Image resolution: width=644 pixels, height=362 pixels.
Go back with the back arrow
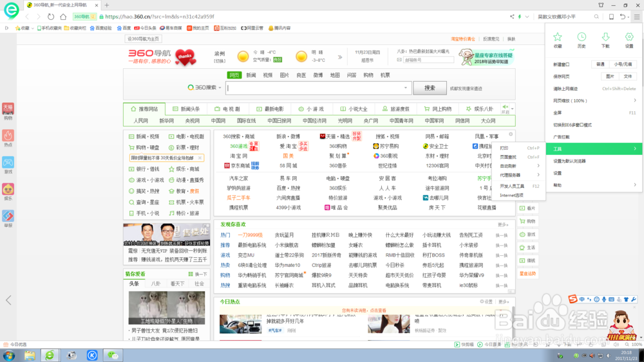27,17
